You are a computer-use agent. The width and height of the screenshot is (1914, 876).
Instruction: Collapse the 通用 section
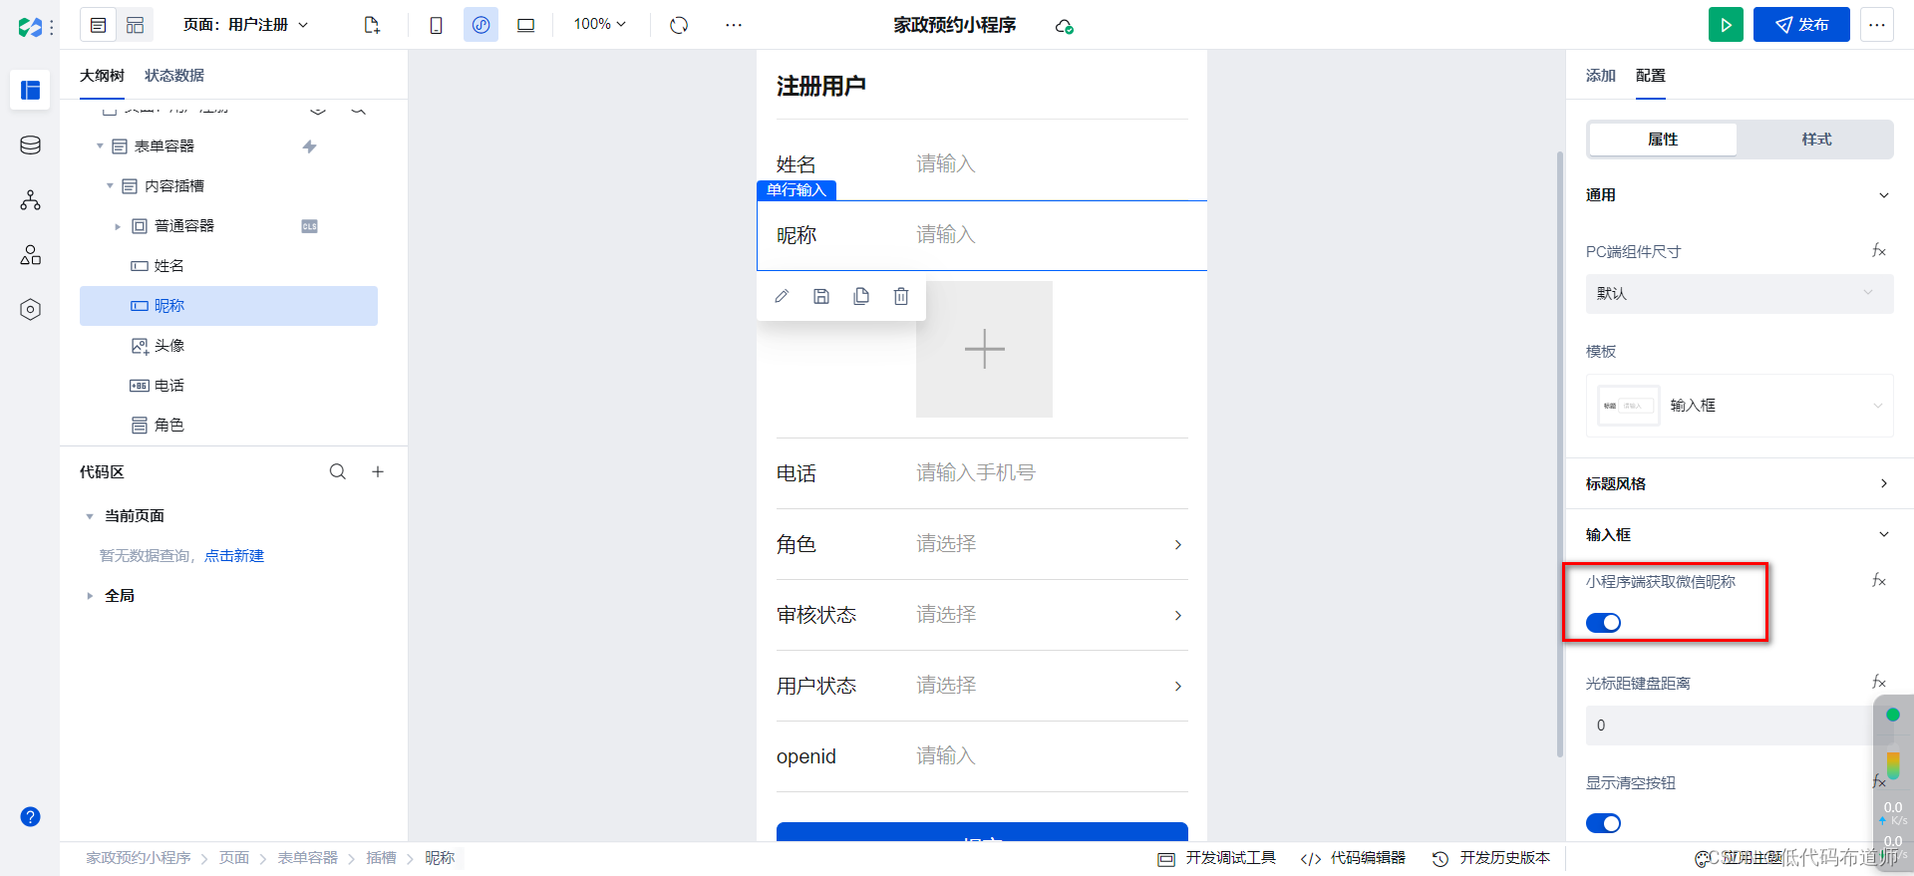pos(1884,195)
